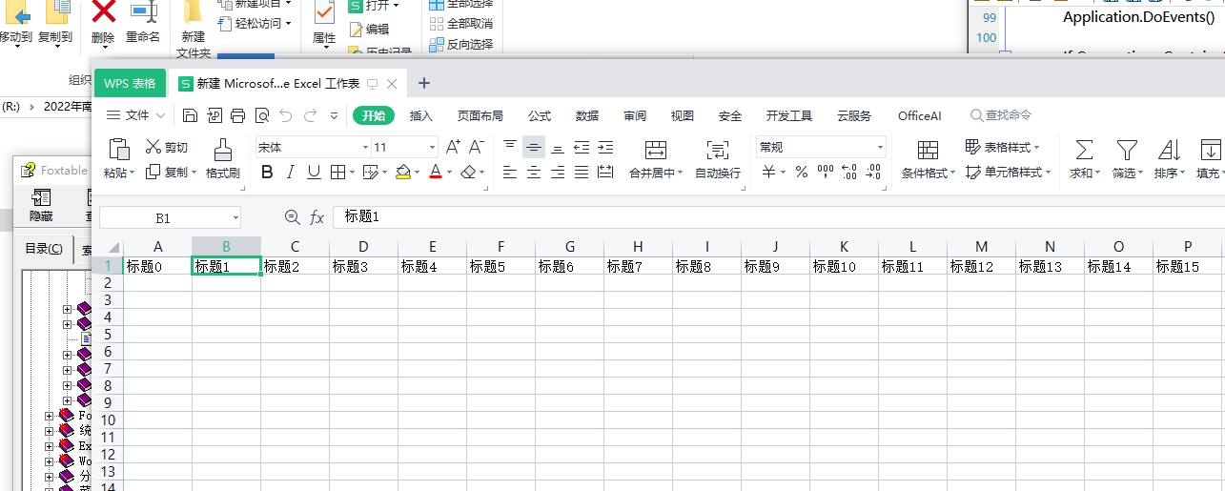Open the font size dropdown showing 11
Viewport: 1225px width, 491px height.
coord(432,148)
